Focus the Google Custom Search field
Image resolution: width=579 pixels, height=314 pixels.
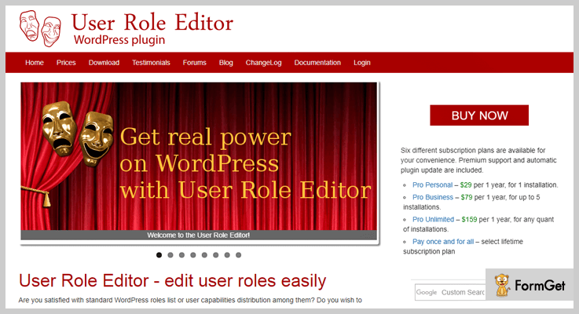(x=450, y=292)
